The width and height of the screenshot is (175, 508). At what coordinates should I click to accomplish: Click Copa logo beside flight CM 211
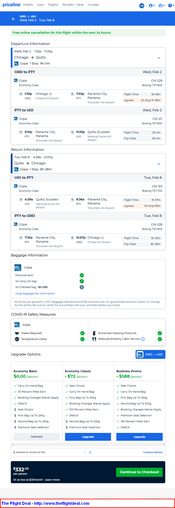16,119
